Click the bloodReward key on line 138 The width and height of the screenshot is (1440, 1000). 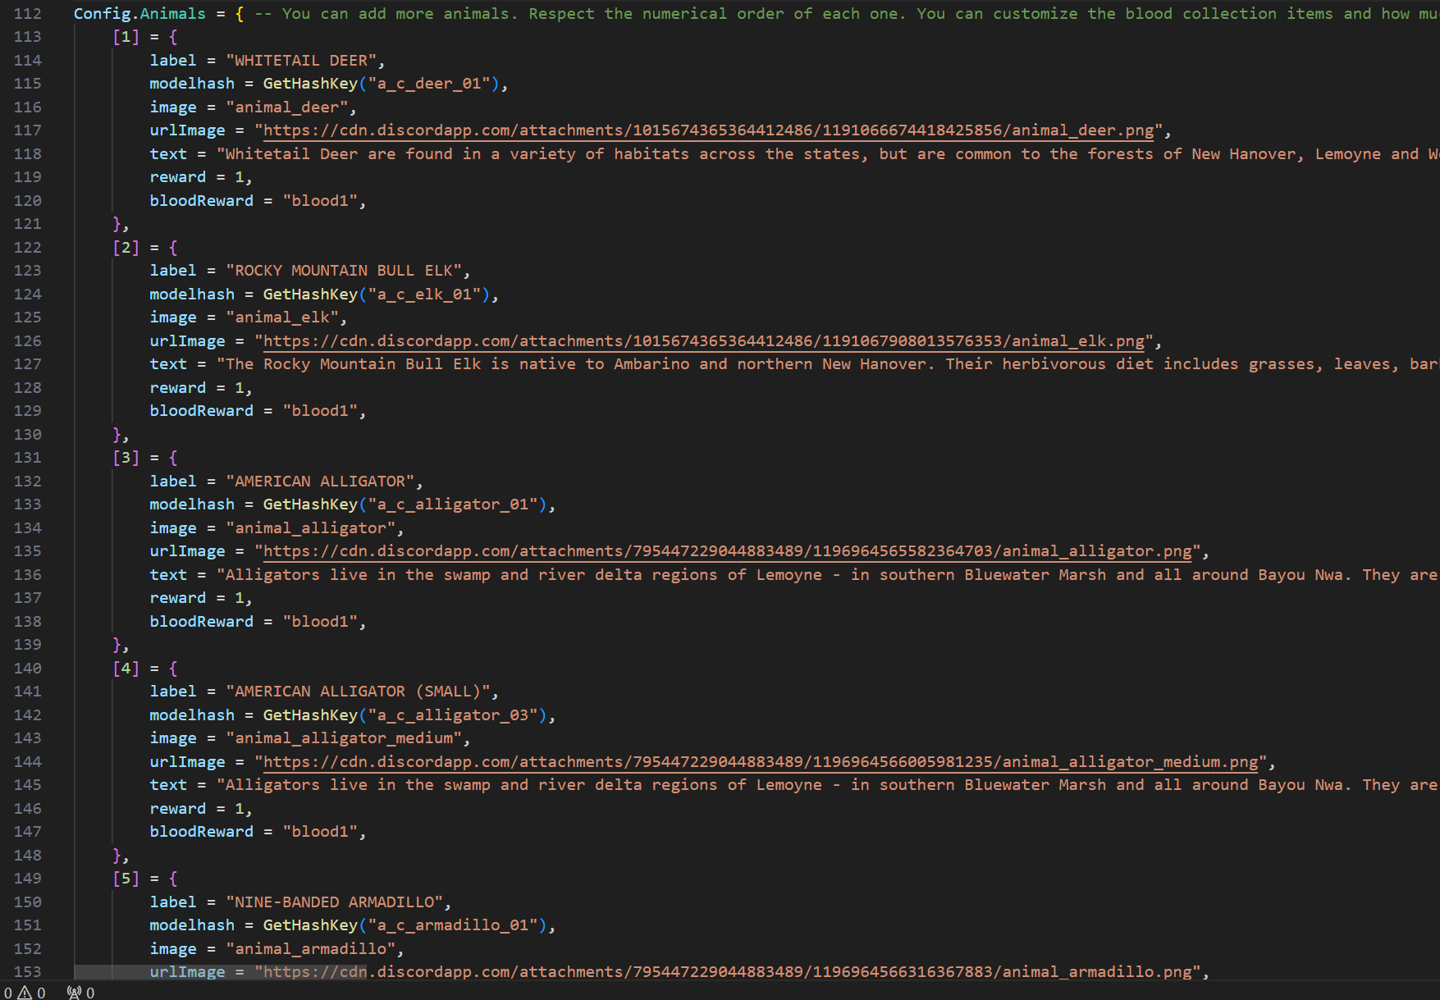(x=201, y=622)
